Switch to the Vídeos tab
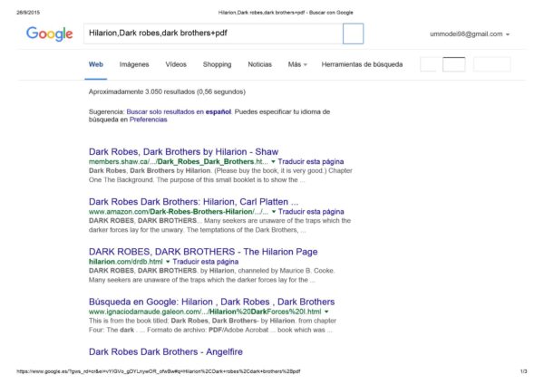Image resolution: width=544 pixels, height=384 pixels. [176, 64]
